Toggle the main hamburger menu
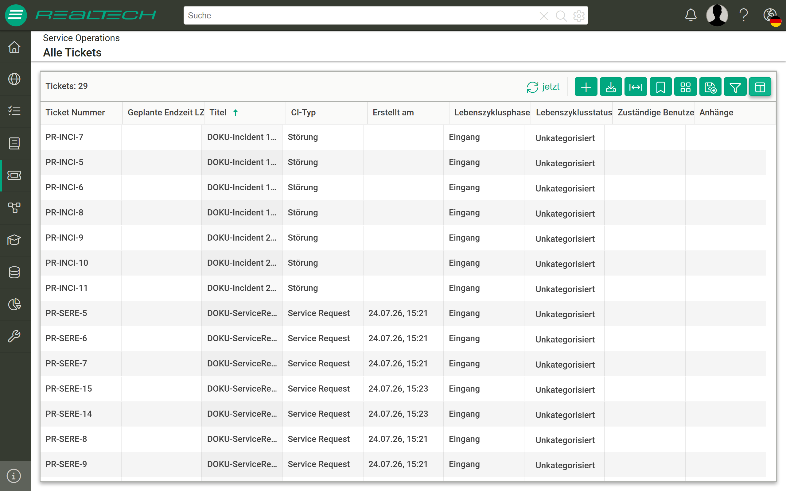Viewport: 786px width, 491px height. click(16, 15)
